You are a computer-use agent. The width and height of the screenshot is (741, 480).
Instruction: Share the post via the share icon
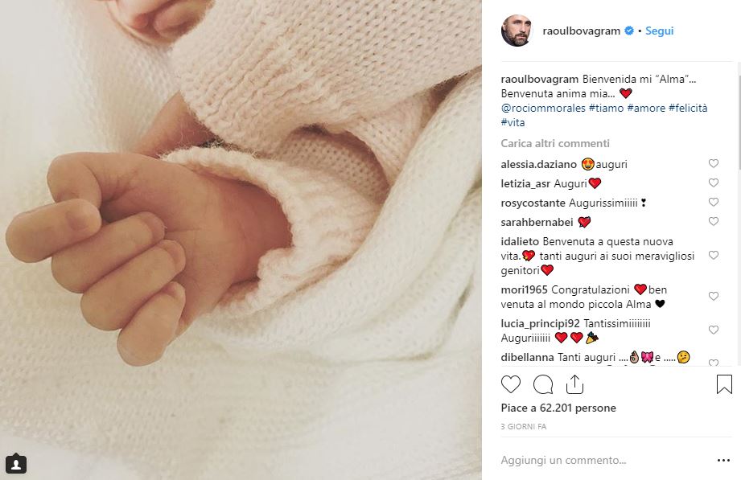point(574,384)
